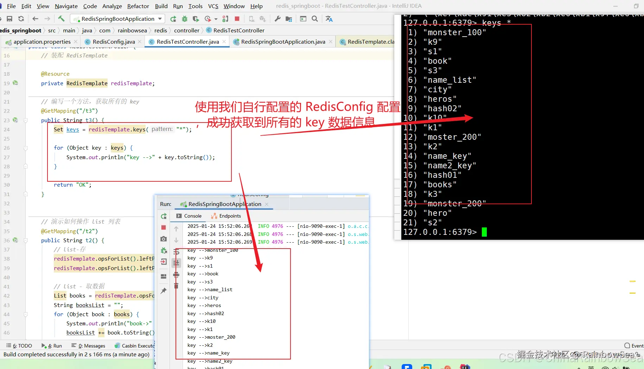Pin the Run tab with the pin icon

tap(164, 290)
